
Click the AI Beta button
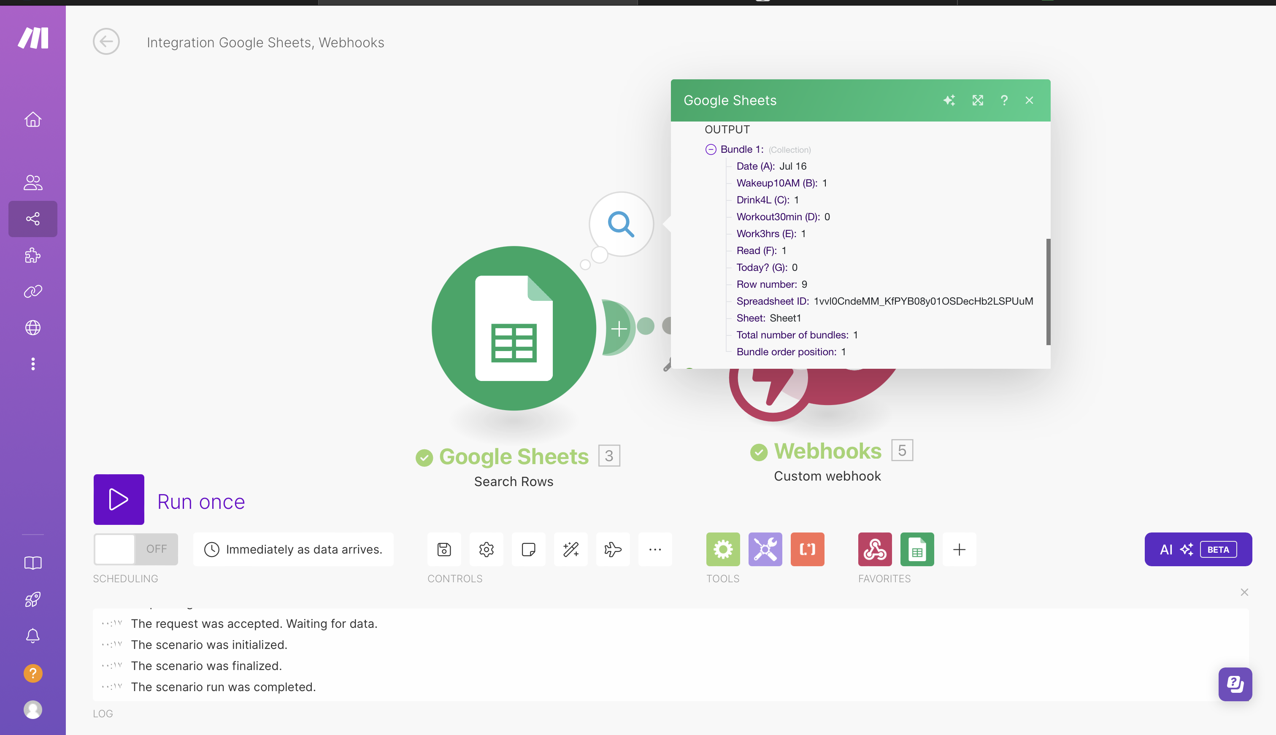(1198, 549)
